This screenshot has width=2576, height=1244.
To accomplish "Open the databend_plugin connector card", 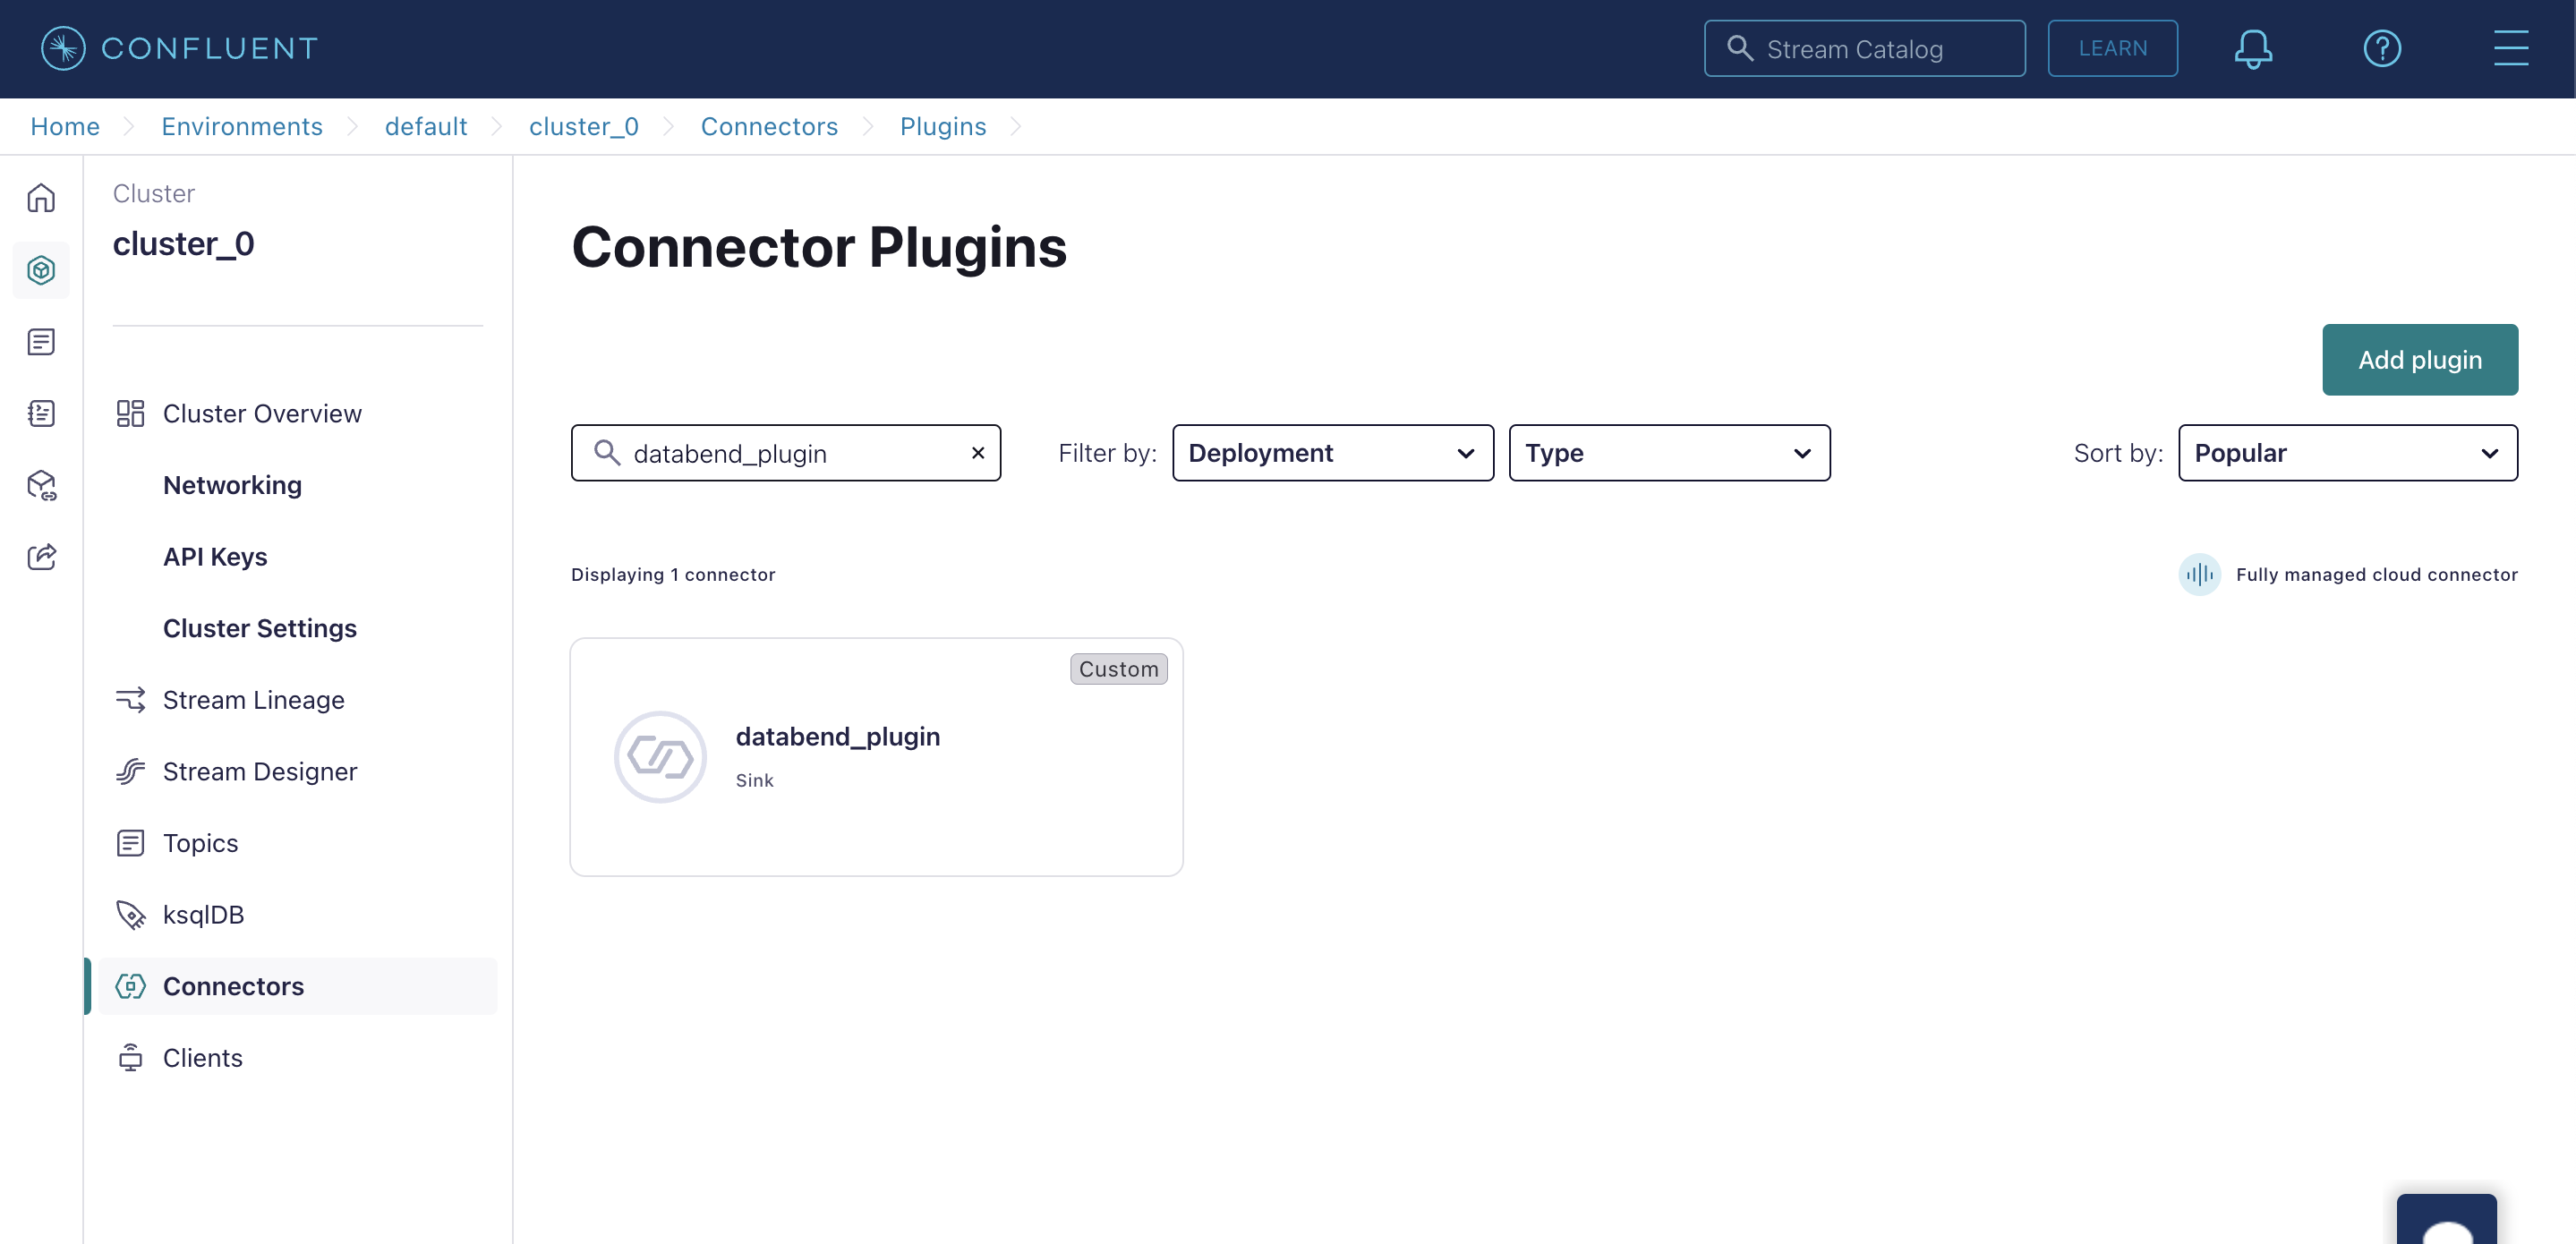I will click(x=876, y=757).
